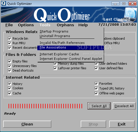Exit the application via Exit button

122,124
